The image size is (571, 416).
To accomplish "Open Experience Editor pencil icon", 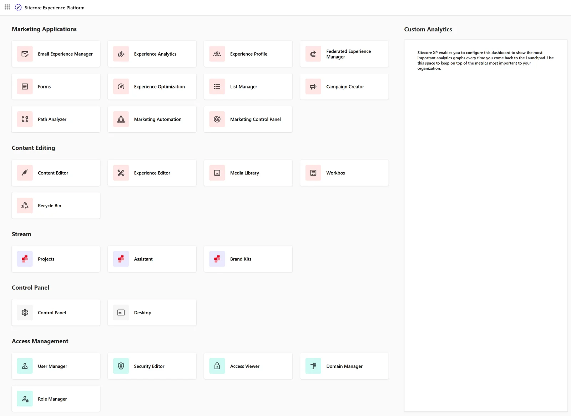I will point(121,173).
